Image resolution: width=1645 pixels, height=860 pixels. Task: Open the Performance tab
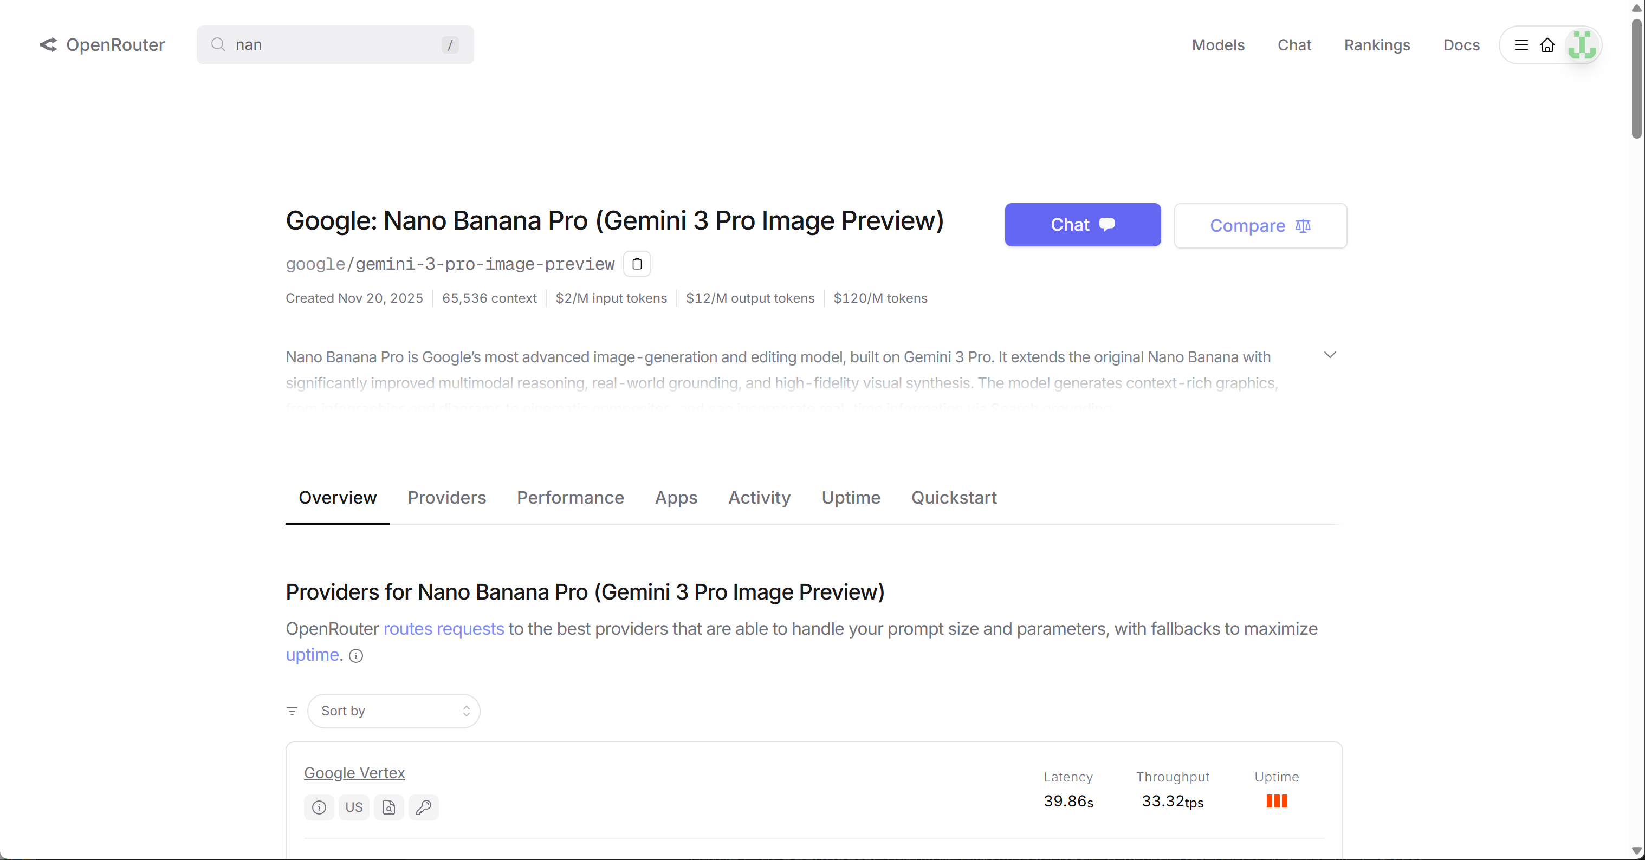[570, 497]
